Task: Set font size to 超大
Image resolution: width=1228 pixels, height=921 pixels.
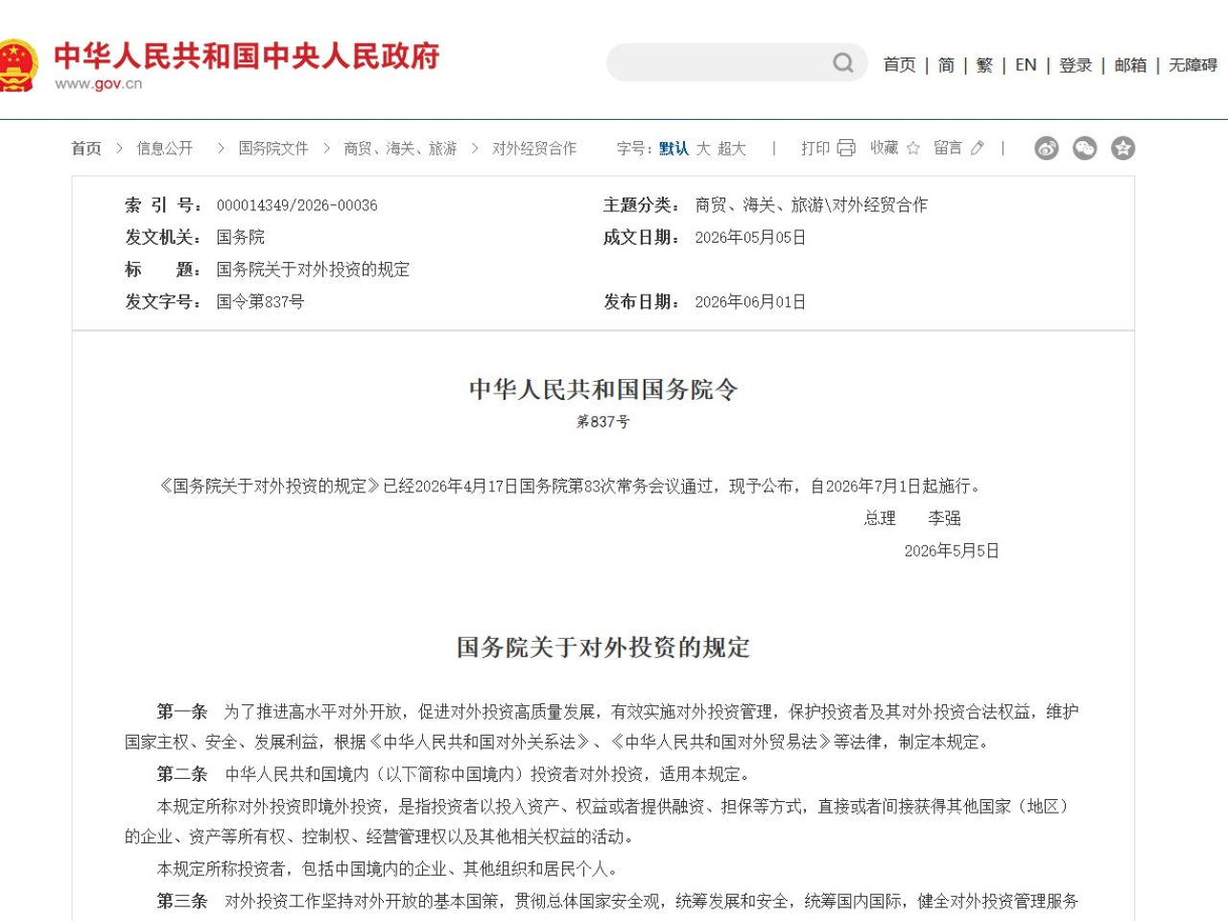Action: click(x=731, y=148)
